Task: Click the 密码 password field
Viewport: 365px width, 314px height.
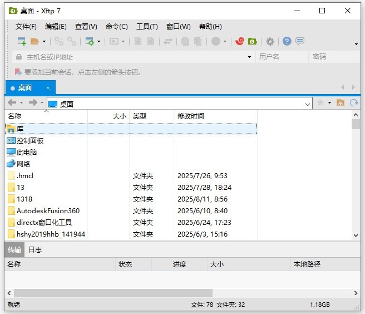Action: tap(335, 57)
